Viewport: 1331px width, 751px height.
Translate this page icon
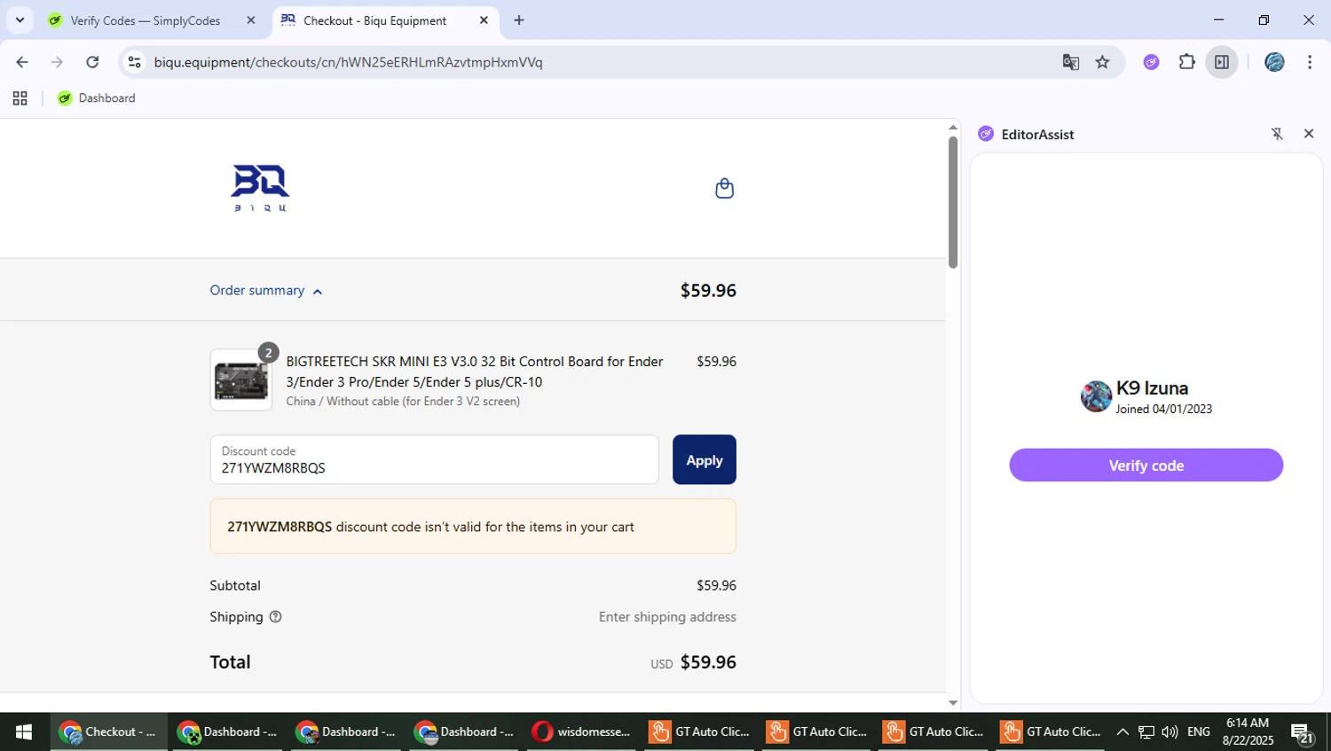point(1071,62)
